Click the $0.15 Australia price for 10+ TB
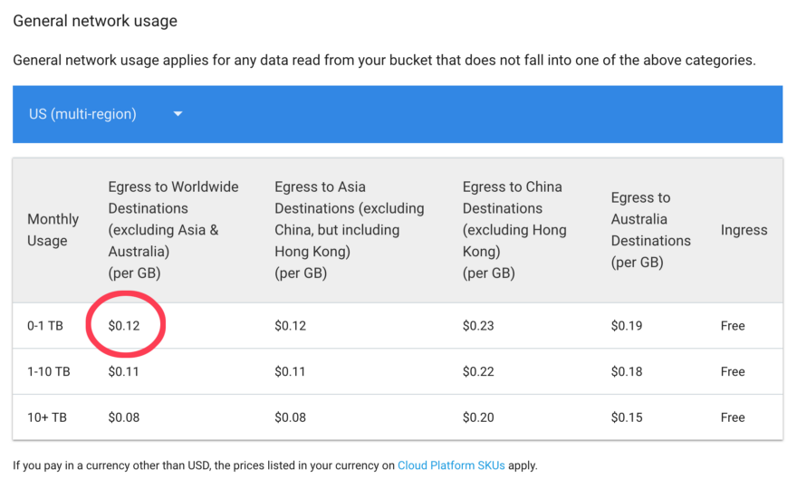 click(x=627, y=417)
